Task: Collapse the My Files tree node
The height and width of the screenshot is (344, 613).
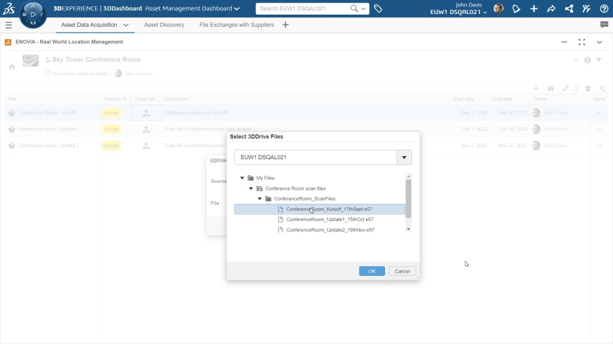Action: pos(242,178)
